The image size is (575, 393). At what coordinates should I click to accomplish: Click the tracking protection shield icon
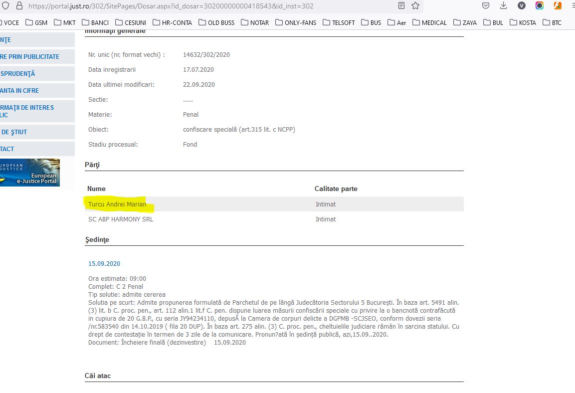[x=5, y=6]
